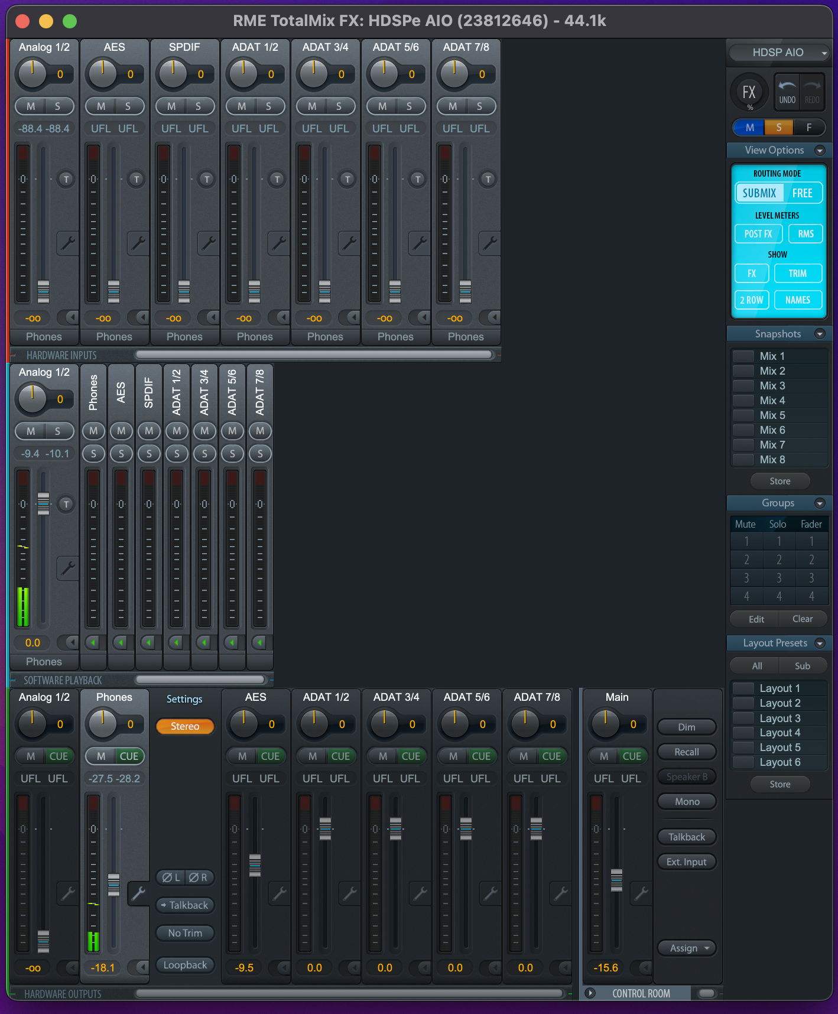Select Layout 3 preset
This screenshot has width=838, height=1014.
tap(779, 718)
